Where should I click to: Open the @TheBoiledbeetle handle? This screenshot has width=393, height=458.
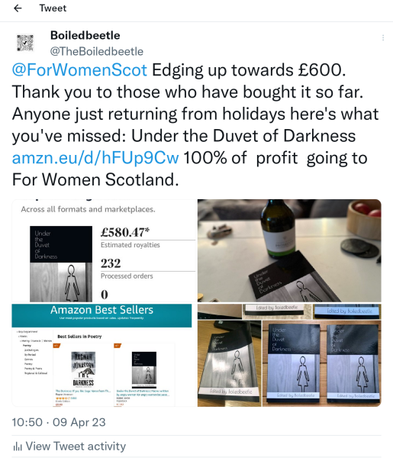97,51
